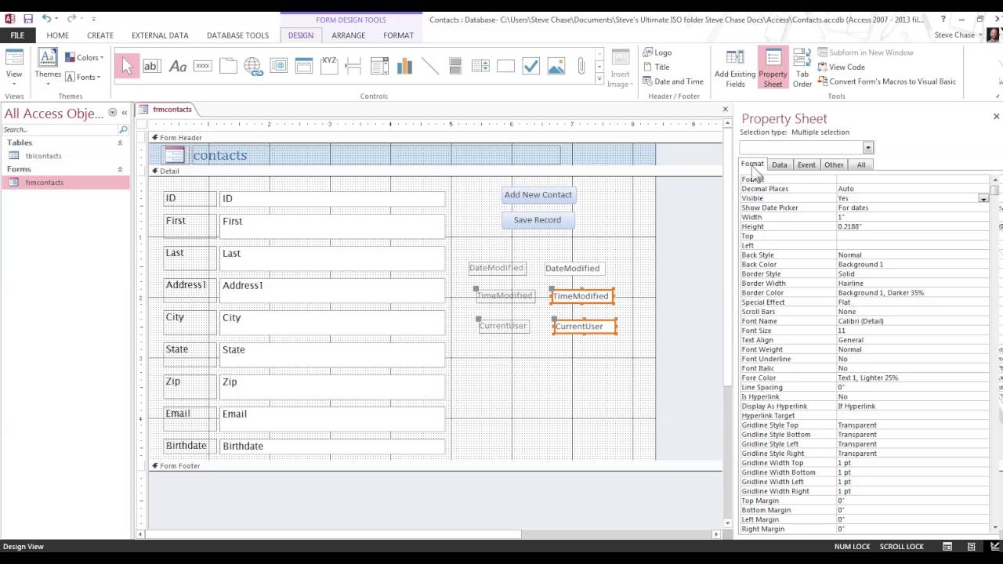
Task: Insert an Image control
Action: click(556, 66)
